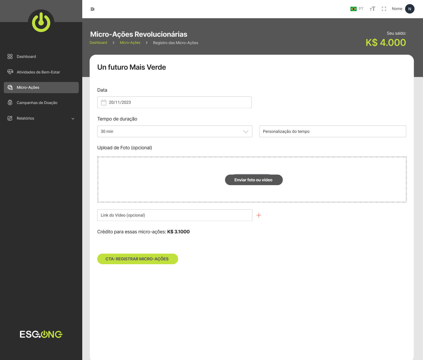Click the green power logo icon
This screenshot has height=360, width=423.
[41, 22]
